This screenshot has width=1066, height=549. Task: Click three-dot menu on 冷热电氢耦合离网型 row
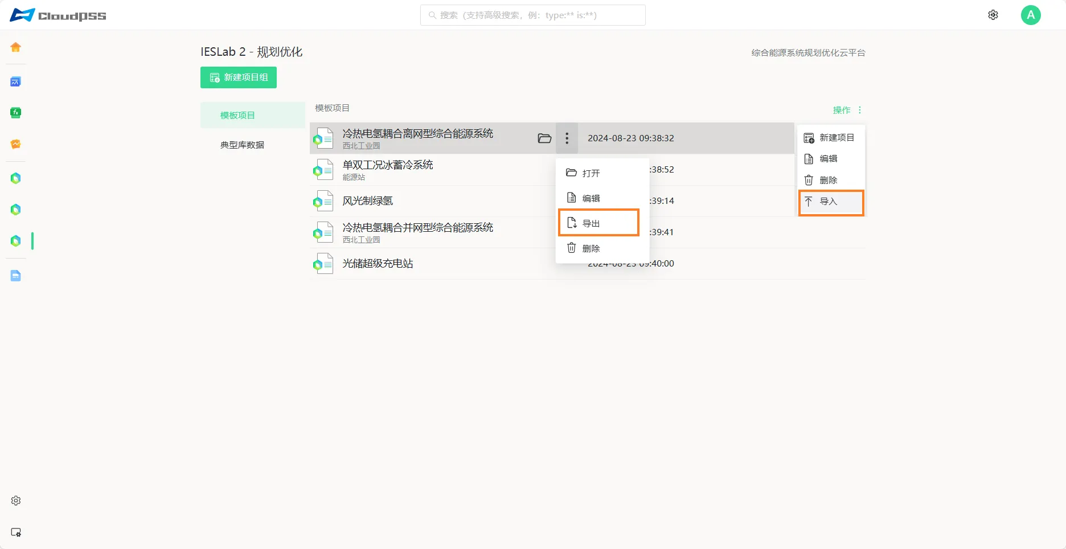[567, 138]
